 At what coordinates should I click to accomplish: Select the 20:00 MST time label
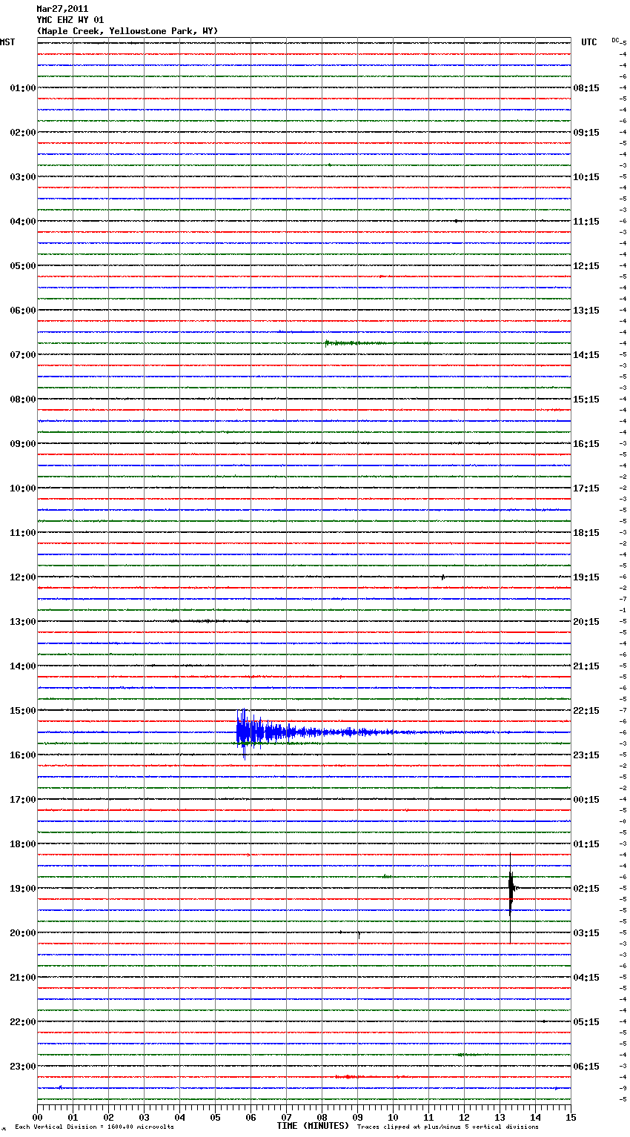click(x=23, y=933)
